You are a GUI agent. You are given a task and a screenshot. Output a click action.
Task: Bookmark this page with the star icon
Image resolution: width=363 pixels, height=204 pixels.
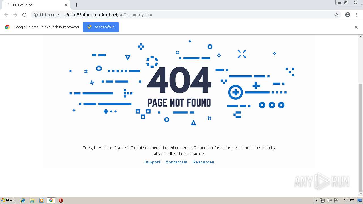[336, 15]
